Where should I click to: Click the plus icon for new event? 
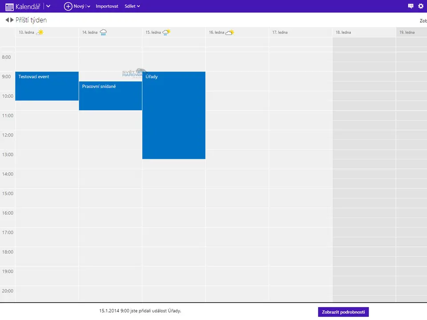(68, 6)
